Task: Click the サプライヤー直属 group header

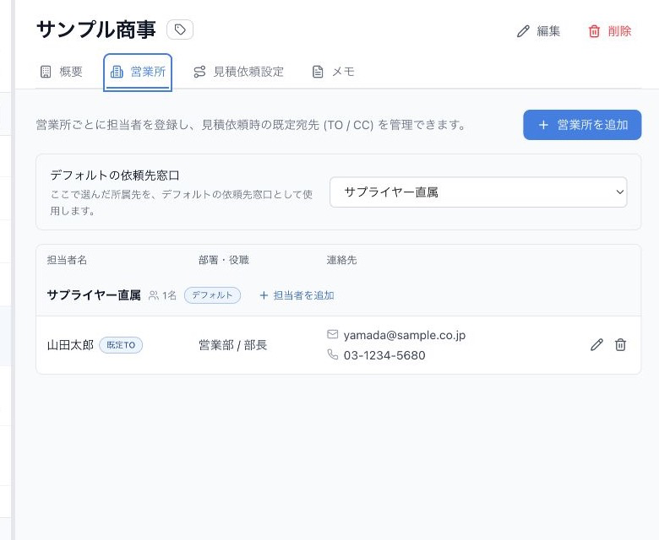Action: pos(94,295)
